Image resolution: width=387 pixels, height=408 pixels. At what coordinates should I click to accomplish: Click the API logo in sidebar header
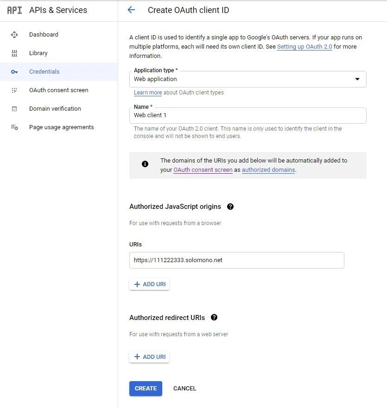coord(14,10)
